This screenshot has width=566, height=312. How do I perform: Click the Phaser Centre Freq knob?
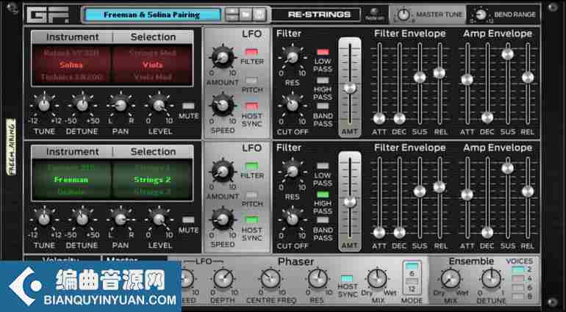coord(271,278)
